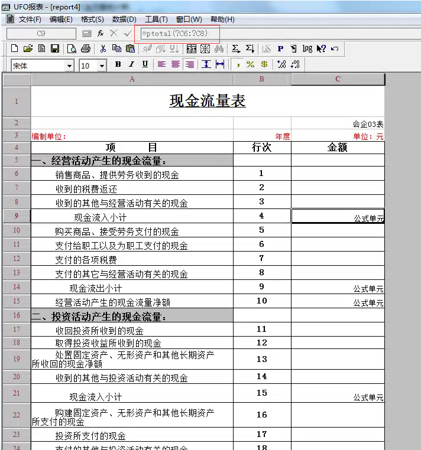Click the row height adjustment icon
The width and height of the screenshot is (421, 450).
pos(206,64)
